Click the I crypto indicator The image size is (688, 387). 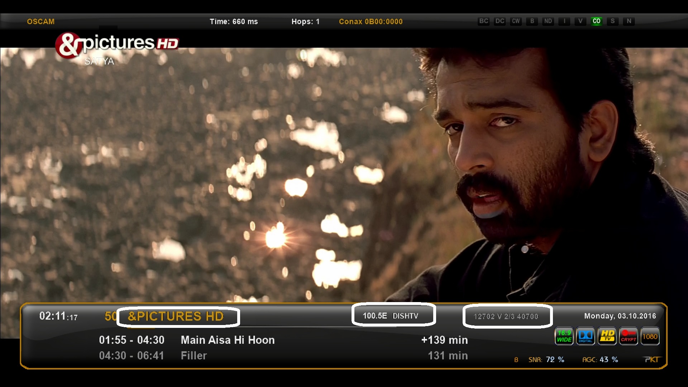[x=564, y=21]
